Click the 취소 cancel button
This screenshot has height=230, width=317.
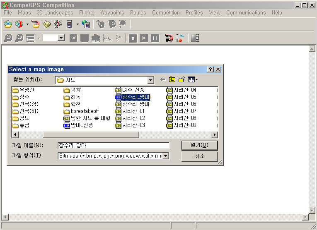pos(200,156)
